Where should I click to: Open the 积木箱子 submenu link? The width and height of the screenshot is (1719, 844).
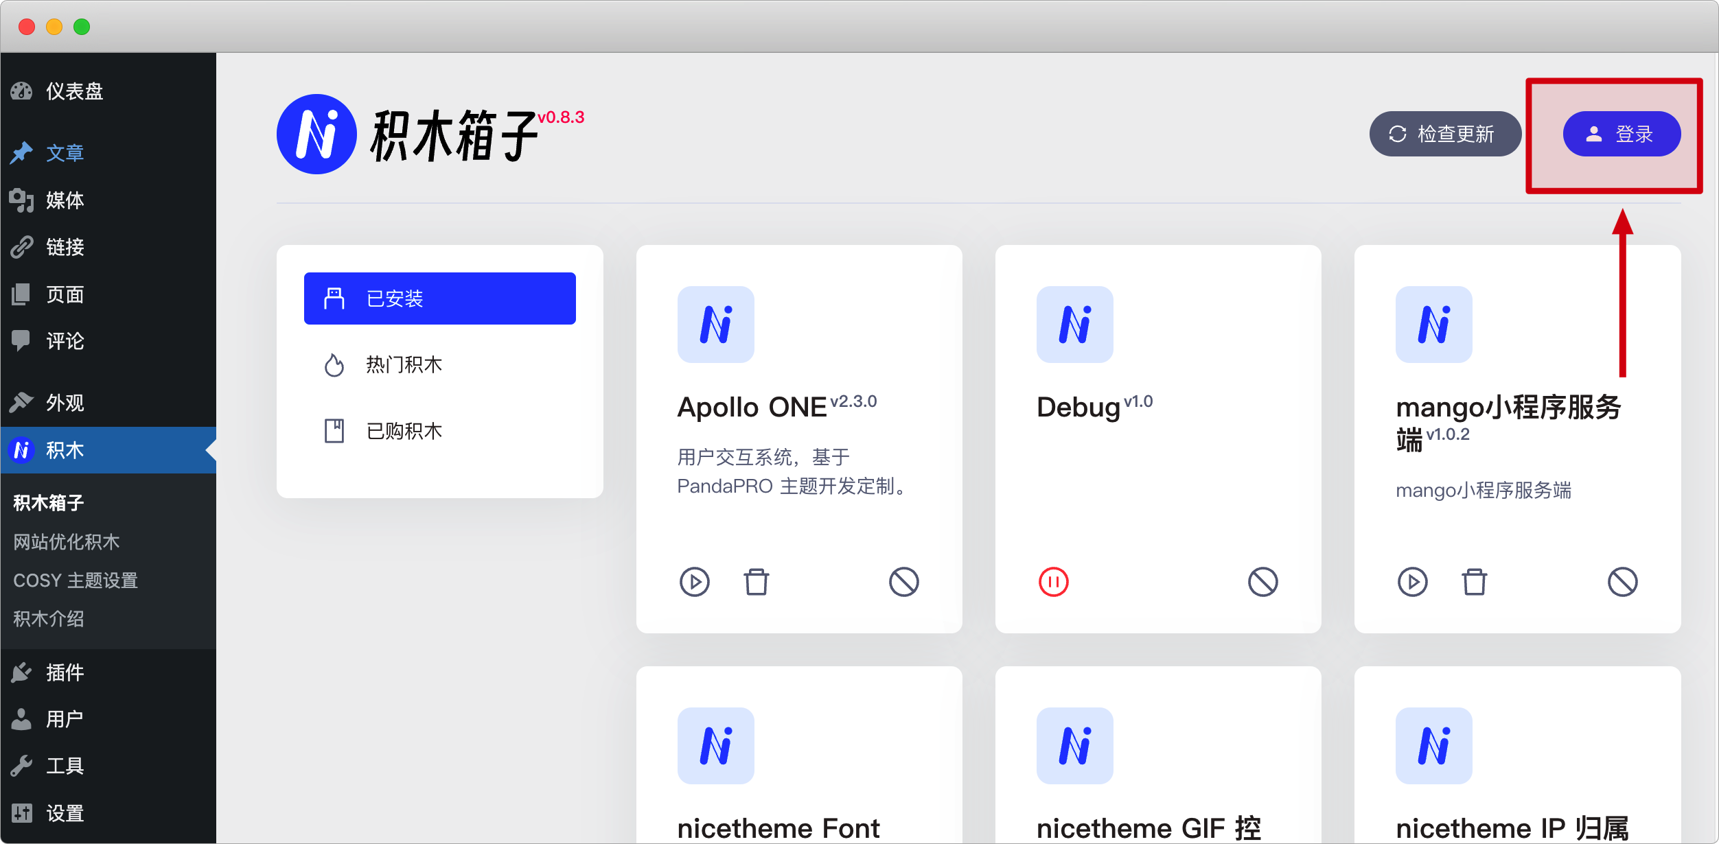(x=49, y=503)
